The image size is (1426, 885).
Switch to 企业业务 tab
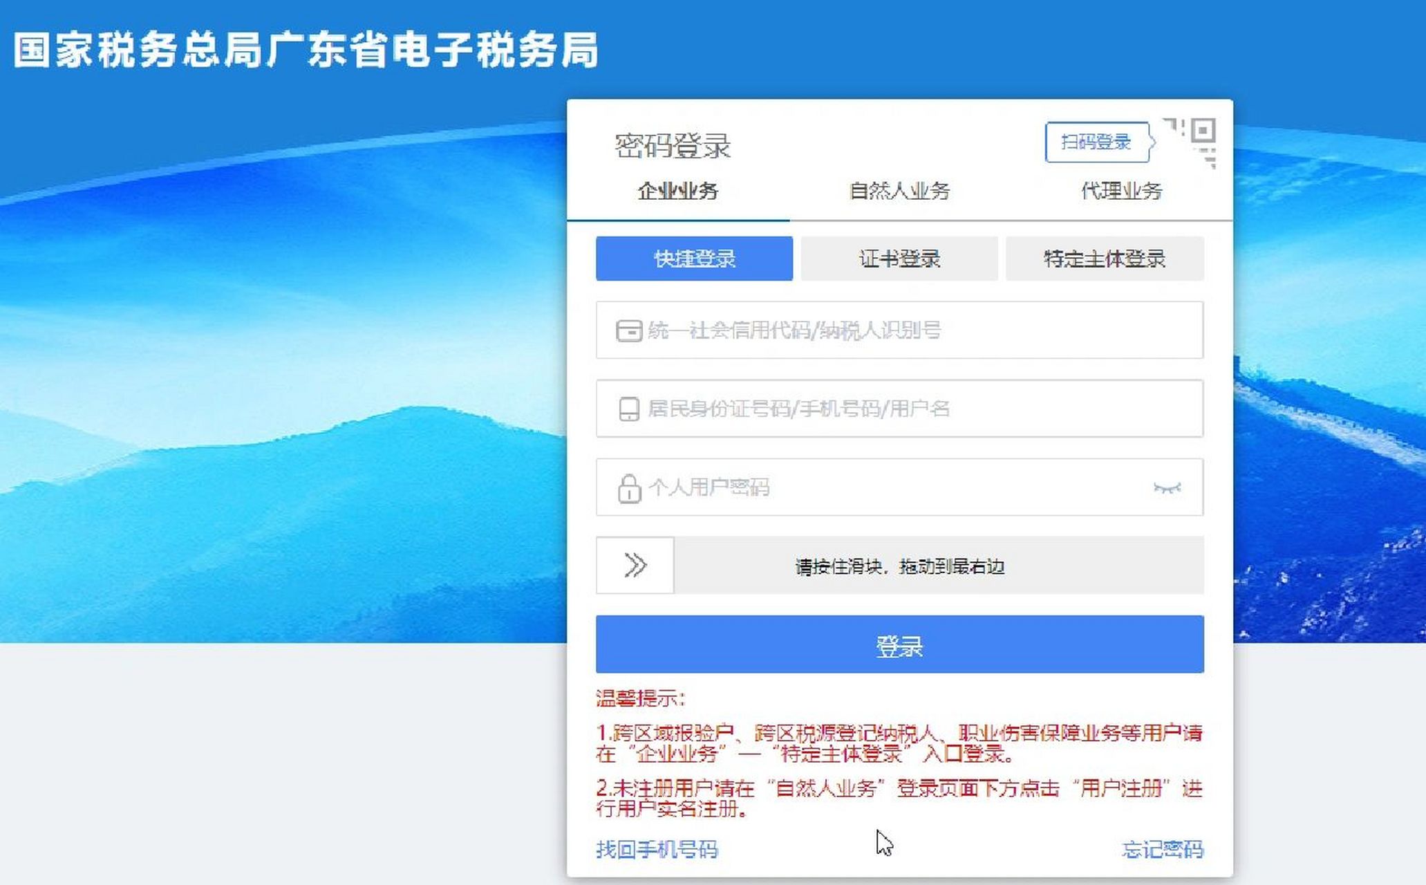pos(677,191)
